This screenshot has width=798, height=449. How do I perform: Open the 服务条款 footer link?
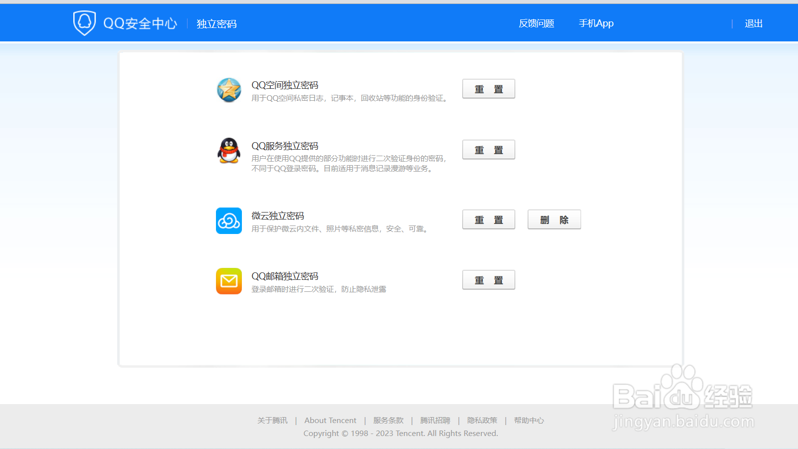[389, 421]
